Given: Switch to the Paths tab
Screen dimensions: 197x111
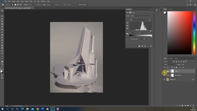Looking at the screenshot, I should (x=176, y=58).
